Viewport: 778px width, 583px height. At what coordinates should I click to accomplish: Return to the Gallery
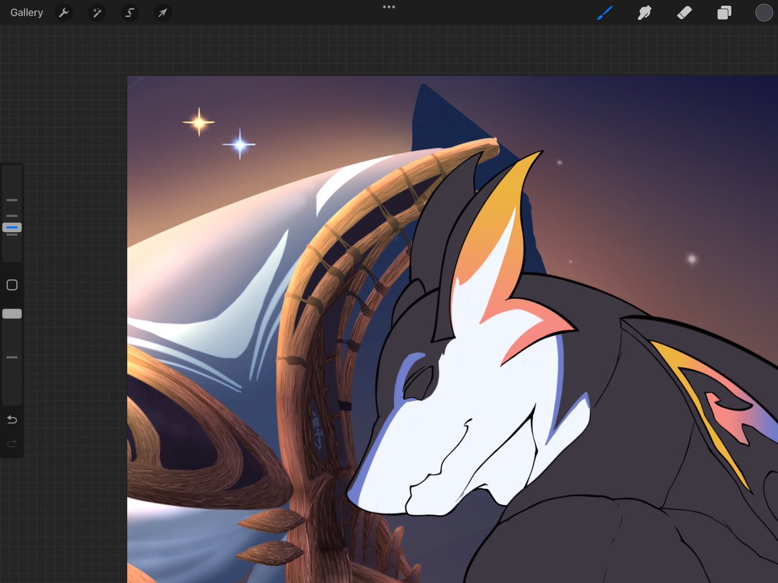[27, 12]
